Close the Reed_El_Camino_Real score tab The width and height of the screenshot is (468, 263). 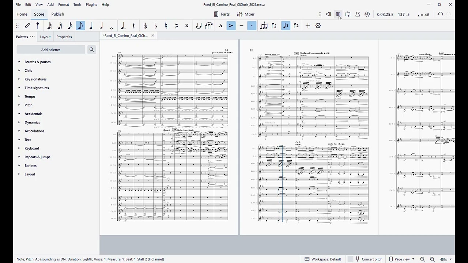pyautogui.click(x=153, y=35)
